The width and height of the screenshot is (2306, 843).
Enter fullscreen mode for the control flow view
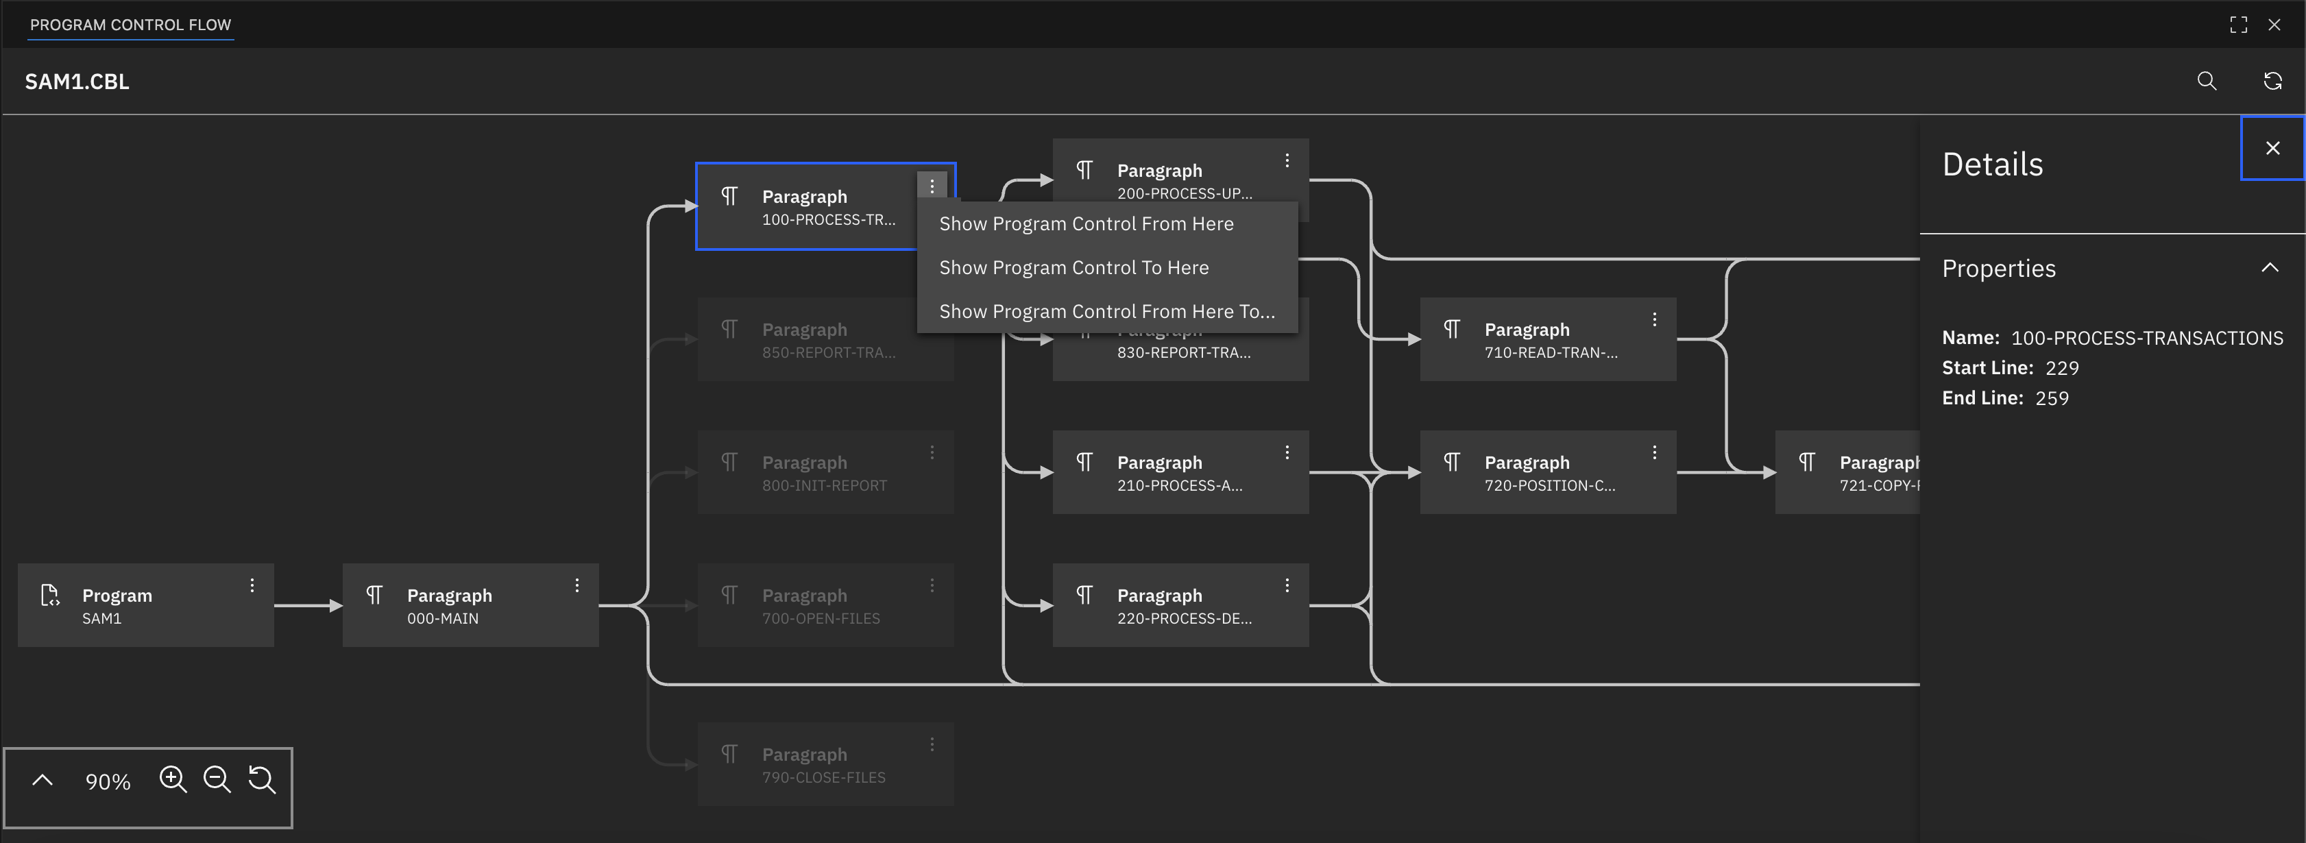[2238, 25]
